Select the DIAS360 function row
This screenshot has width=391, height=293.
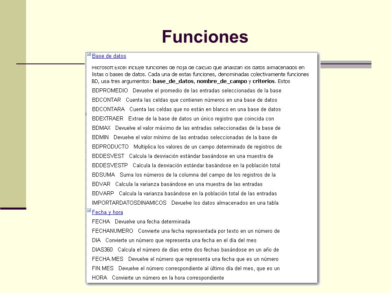[185, 249]
